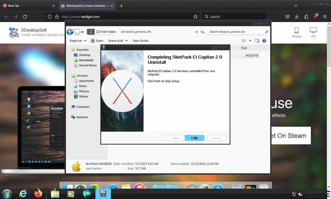Click the XDesktopSoft logo
Screen dimensions: 331x199
pyautogui.click(x=14, y=32)
